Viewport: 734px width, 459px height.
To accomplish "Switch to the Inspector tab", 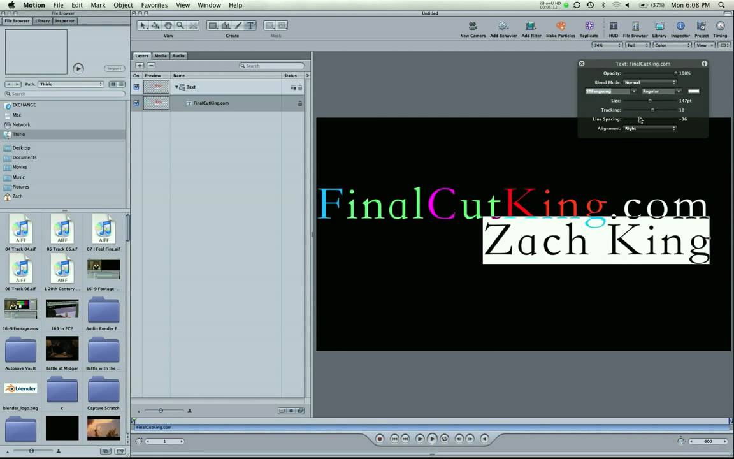I will pos(64,20).
